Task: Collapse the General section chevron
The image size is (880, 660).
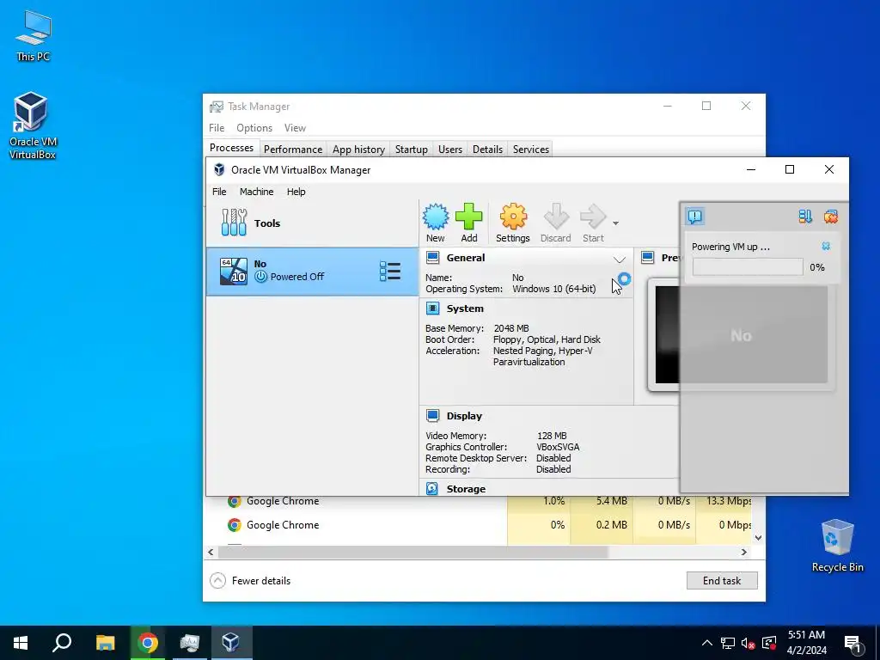Action: [619, 260]
